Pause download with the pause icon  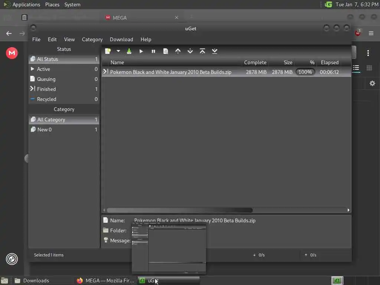(153, 51)
